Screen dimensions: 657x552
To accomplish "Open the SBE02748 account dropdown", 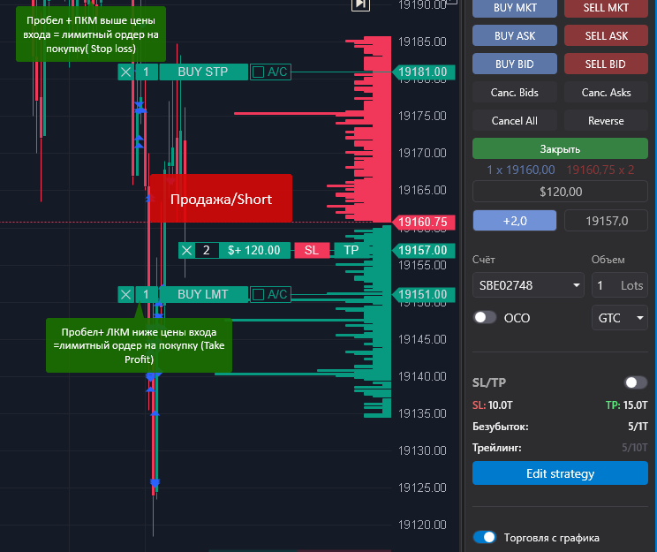I will pos(528,285).
